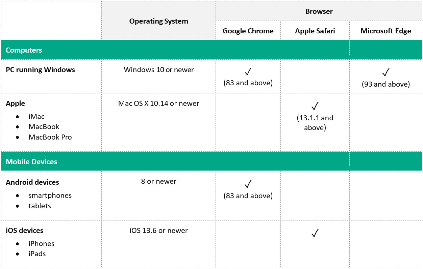Click the iPads bullet under iOS devices
The image size is (423, 269).
click(x=37, y=254)
